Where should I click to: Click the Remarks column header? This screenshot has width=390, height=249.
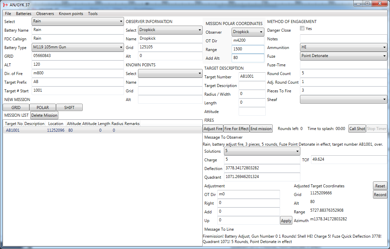(x=132, y=124)
